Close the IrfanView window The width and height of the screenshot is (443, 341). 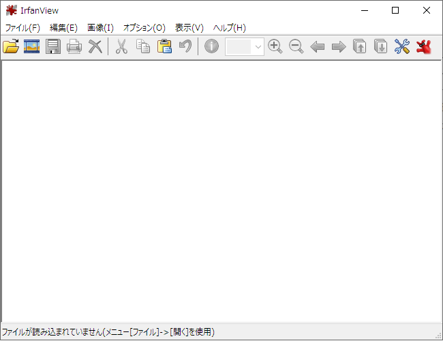427,10
